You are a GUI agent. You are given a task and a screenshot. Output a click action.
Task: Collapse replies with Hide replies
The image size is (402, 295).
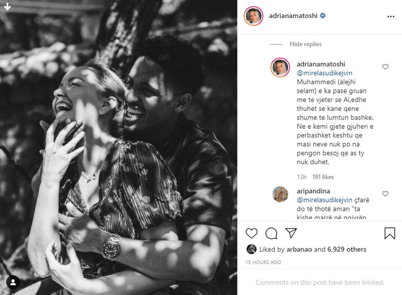(x=306, y=44)
